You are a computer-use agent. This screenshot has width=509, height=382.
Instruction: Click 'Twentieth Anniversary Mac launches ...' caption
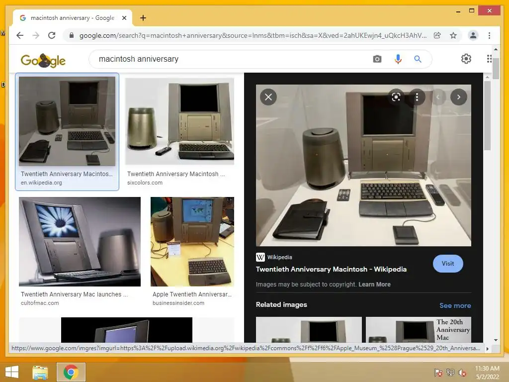pos(75,294)
